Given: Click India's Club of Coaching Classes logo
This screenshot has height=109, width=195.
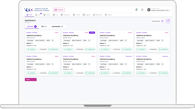Looking at the screenshot, I should click(37, 10).
